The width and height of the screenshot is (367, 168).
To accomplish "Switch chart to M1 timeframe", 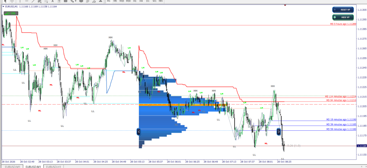I will pos(108,1).
